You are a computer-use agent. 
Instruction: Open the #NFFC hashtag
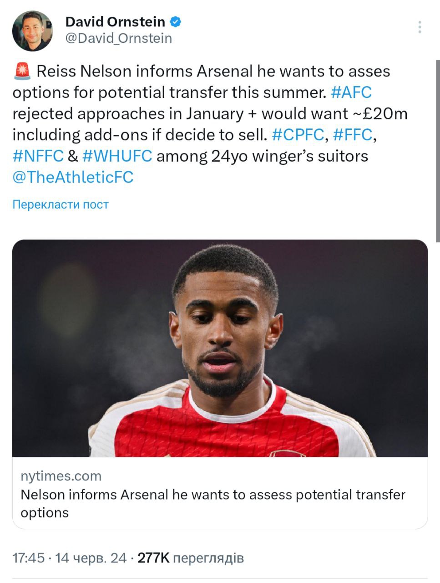click(38, 156)
